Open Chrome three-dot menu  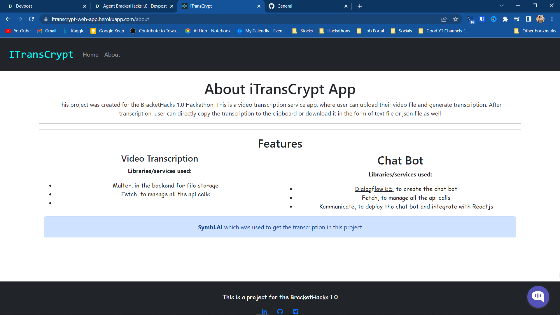pyautogui.click(x=552, y=19)
